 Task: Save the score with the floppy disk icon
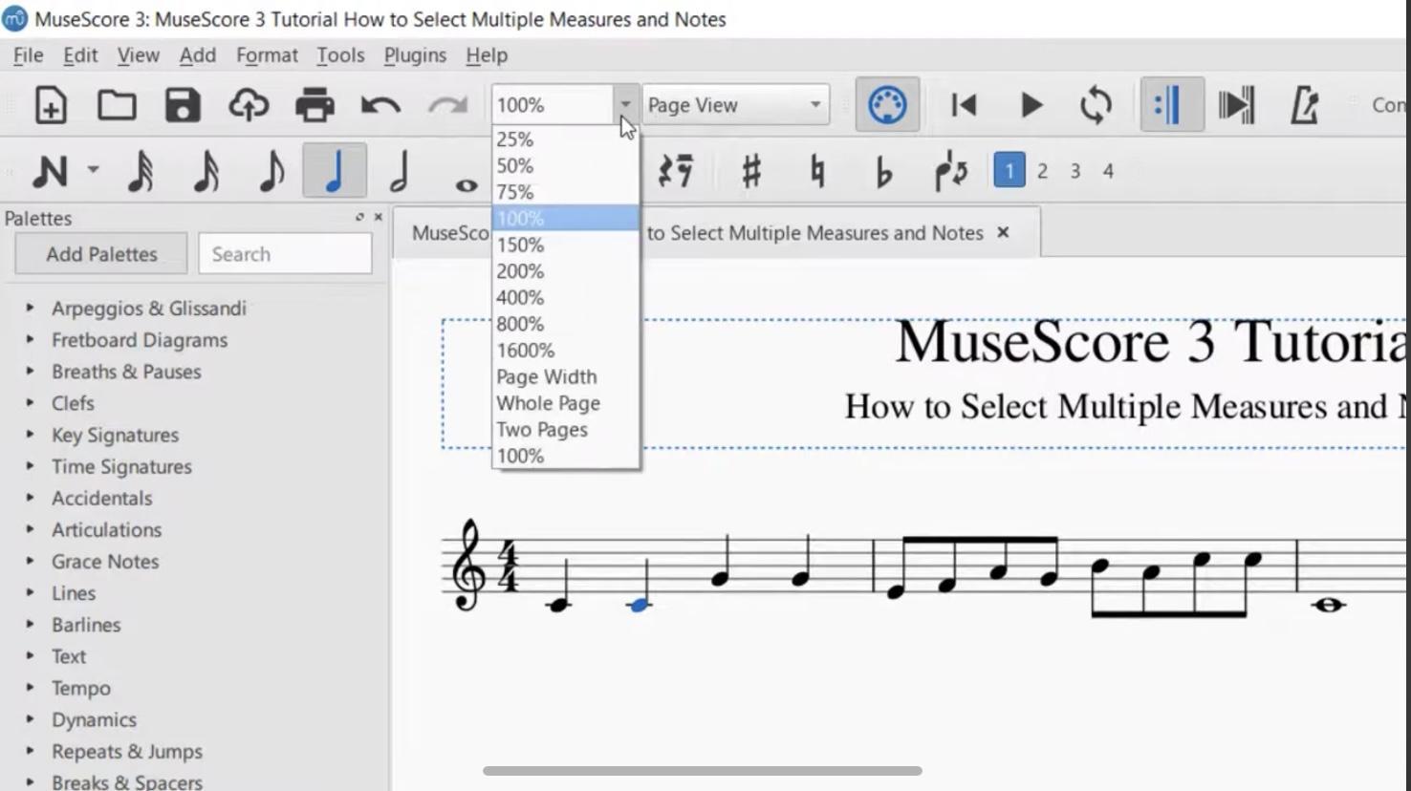click(x=183, y=105)
